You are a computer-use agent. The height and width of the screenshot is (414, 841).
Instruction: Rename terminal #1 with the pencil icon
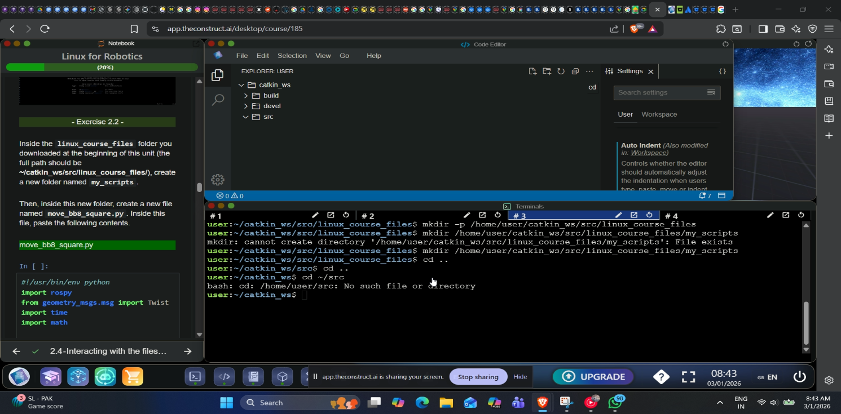tap(315, 215)
